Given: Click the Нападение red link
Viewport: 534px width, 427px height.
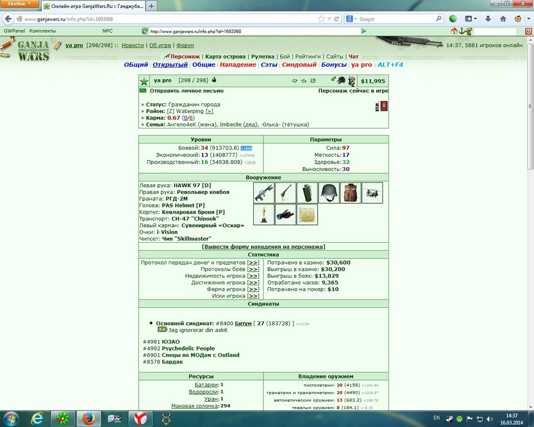Looking at the screenshot, I should [238, 65].
